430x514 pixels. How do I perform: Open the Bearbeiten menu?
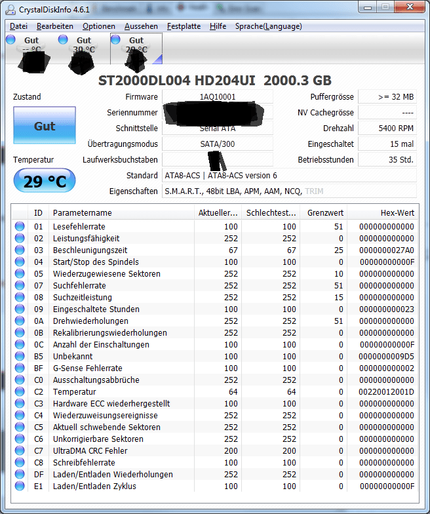point(55,26)
